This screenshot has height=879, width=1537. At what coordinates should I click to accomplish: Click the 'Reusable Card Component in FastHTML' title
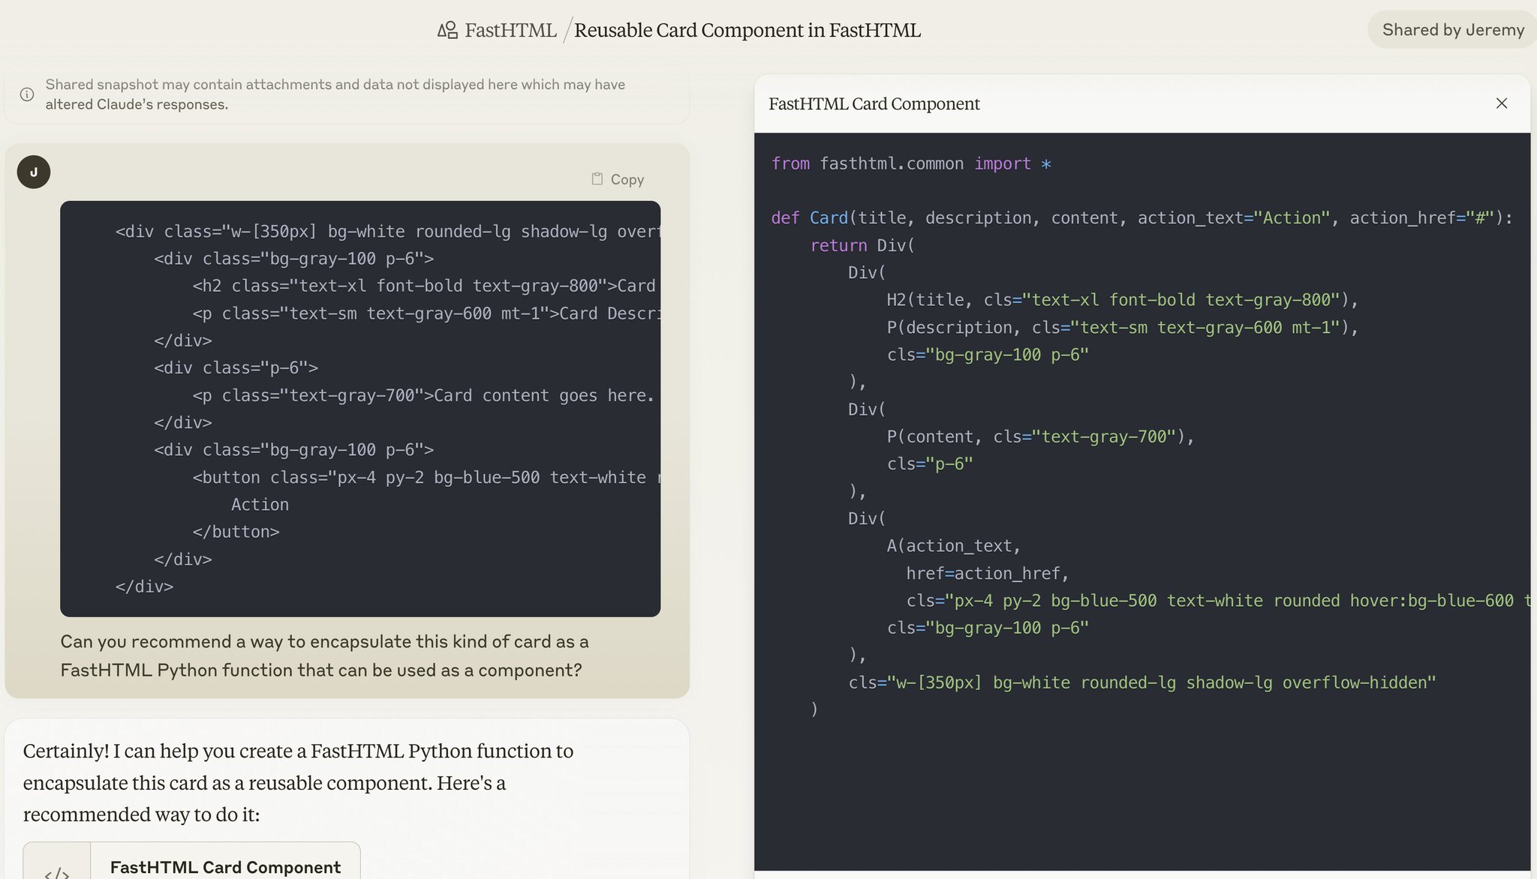coord(747,30)
